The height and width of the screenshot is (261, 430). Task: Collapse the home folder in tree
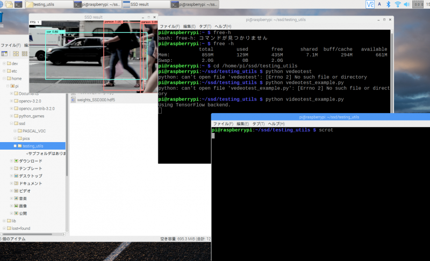(x=4, y=78)
